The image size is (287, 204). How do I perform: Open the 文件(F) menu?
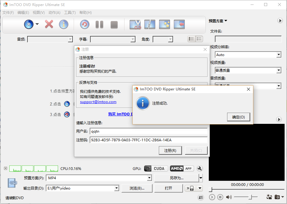coord(8,13)
